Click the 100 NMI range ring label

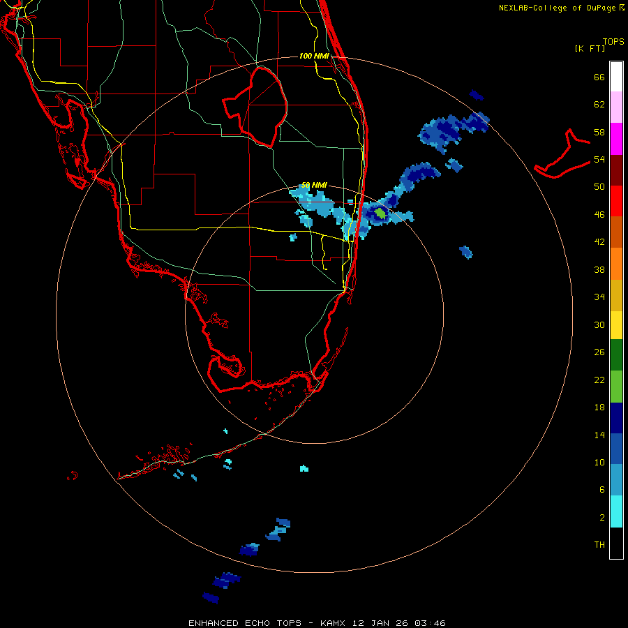pyautogui.click(x=314, y=56)
